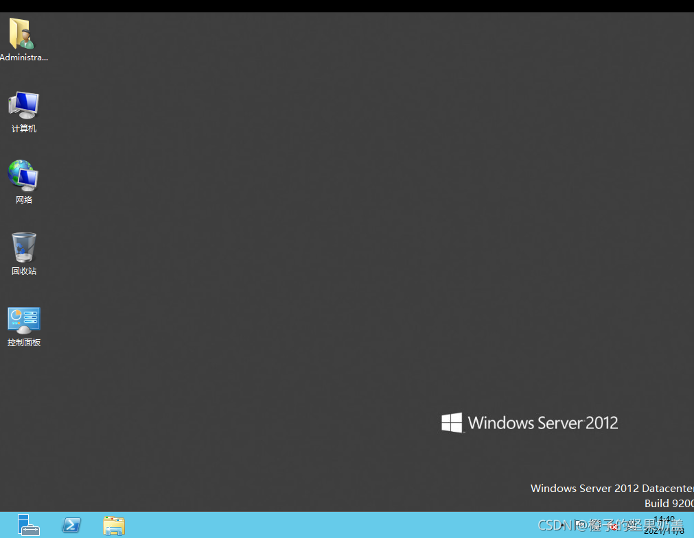Select the 网络 (Network) desktop icon
The height and width of the screenshot is (538, 694).
(x=24, y=182)
